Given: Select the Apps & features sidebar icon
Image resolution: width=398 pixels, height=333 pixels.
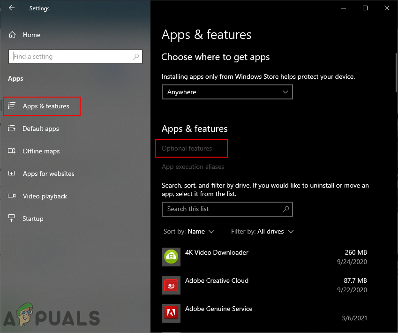Looking at the screenshot, I should click(x=12, y=106).
